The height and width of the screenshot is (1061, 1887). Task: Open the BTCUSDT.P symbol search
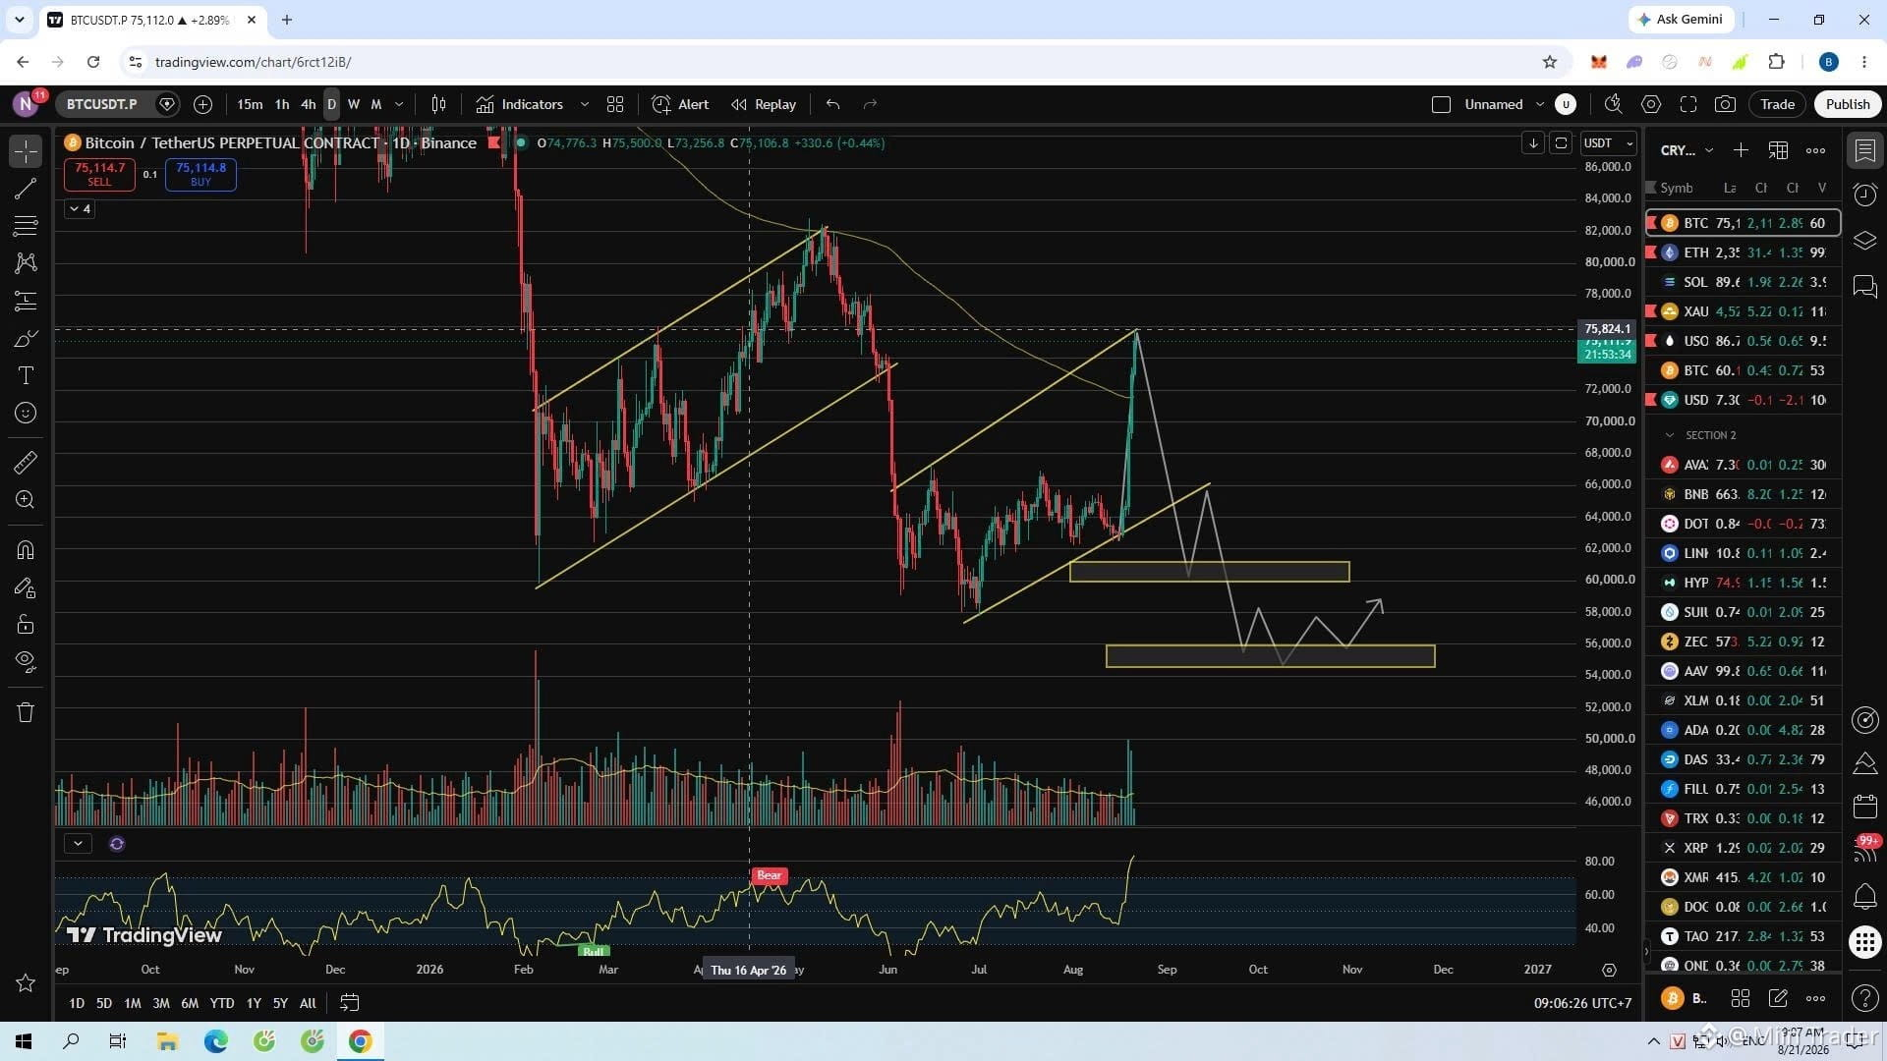coord(102,104)
